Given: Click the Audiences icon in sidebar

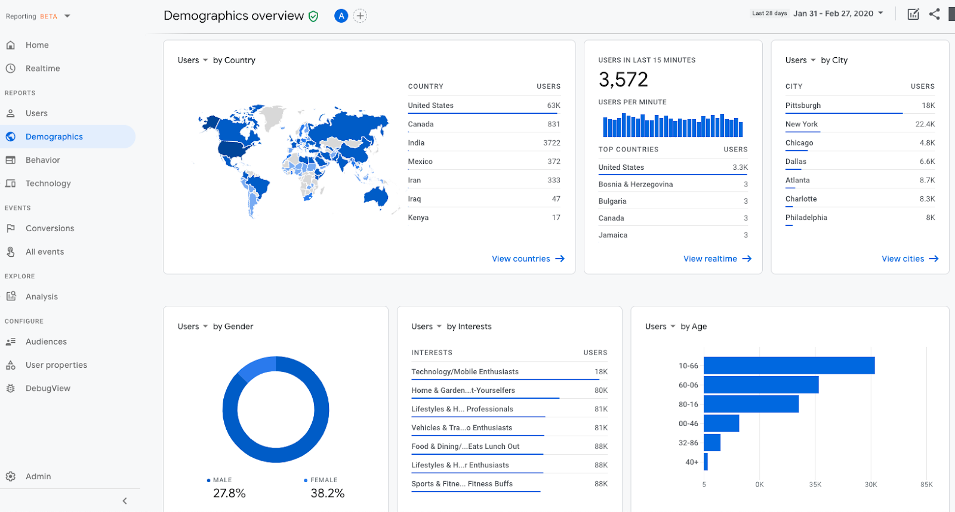Looking at the screenshot, I should click(11, 342).
